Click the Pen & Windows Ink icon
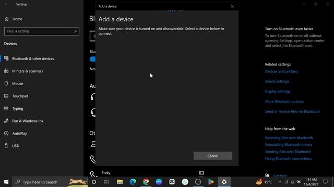This screenshot has width=334, height=187. coord(6,121)
